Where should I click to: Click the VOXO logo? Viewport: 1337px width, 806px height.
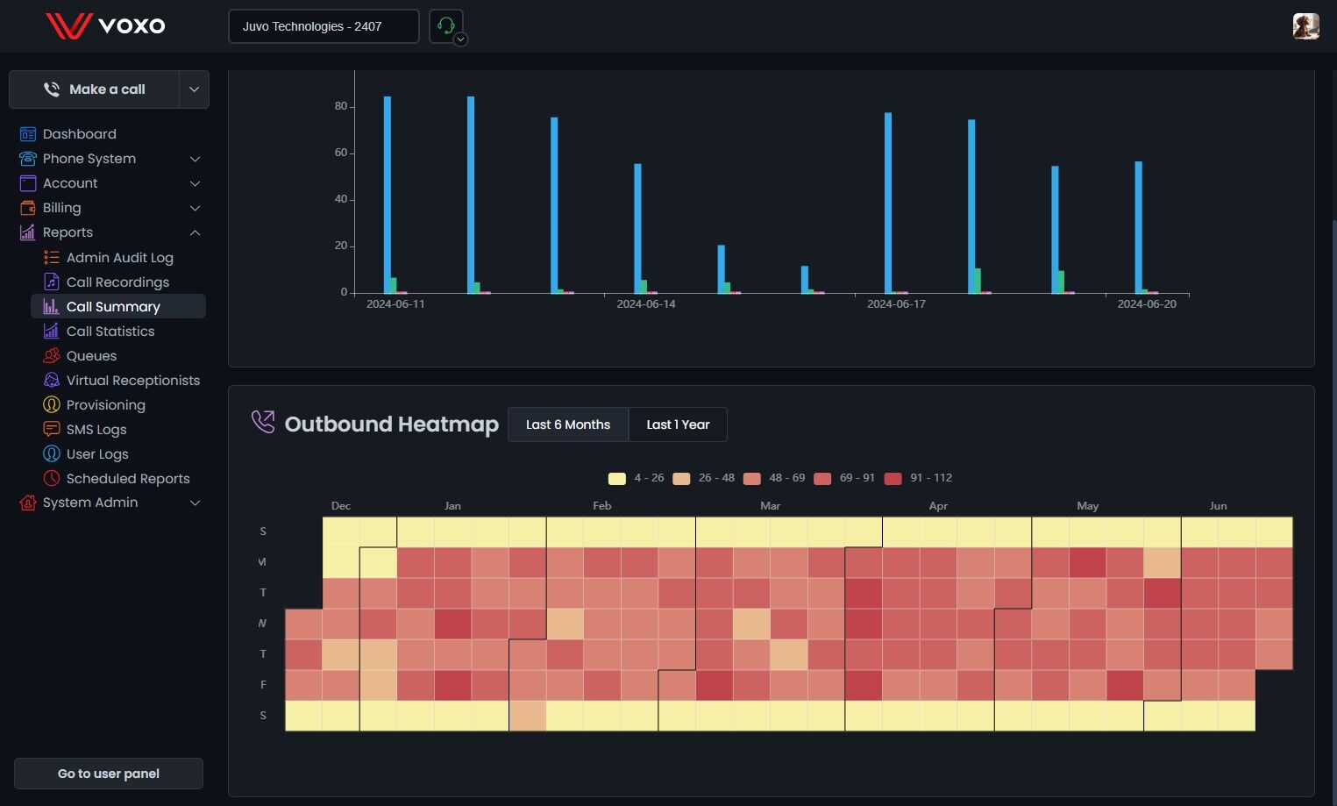(x=105, y=25)
